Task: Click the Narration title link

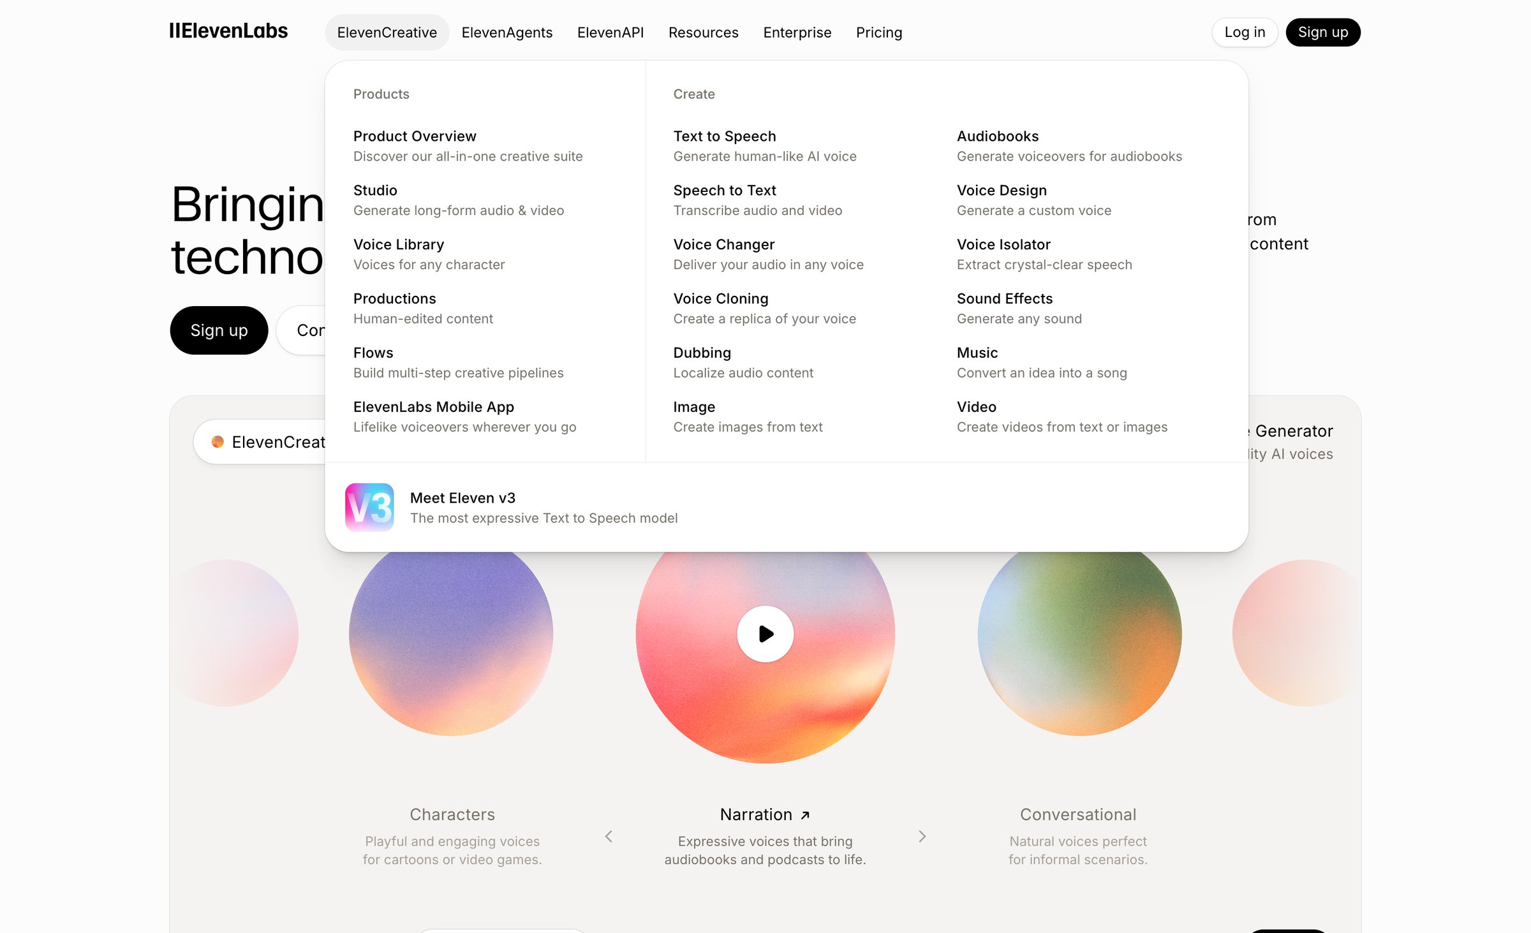Action: point(764,814)
